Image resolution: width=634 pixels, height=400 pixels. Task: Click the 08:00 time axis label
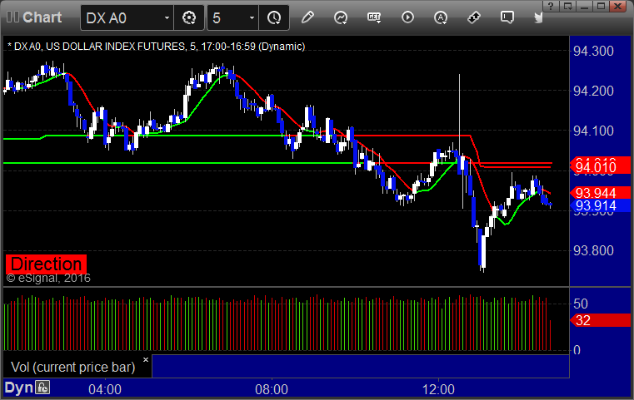[x=272, y=389]
